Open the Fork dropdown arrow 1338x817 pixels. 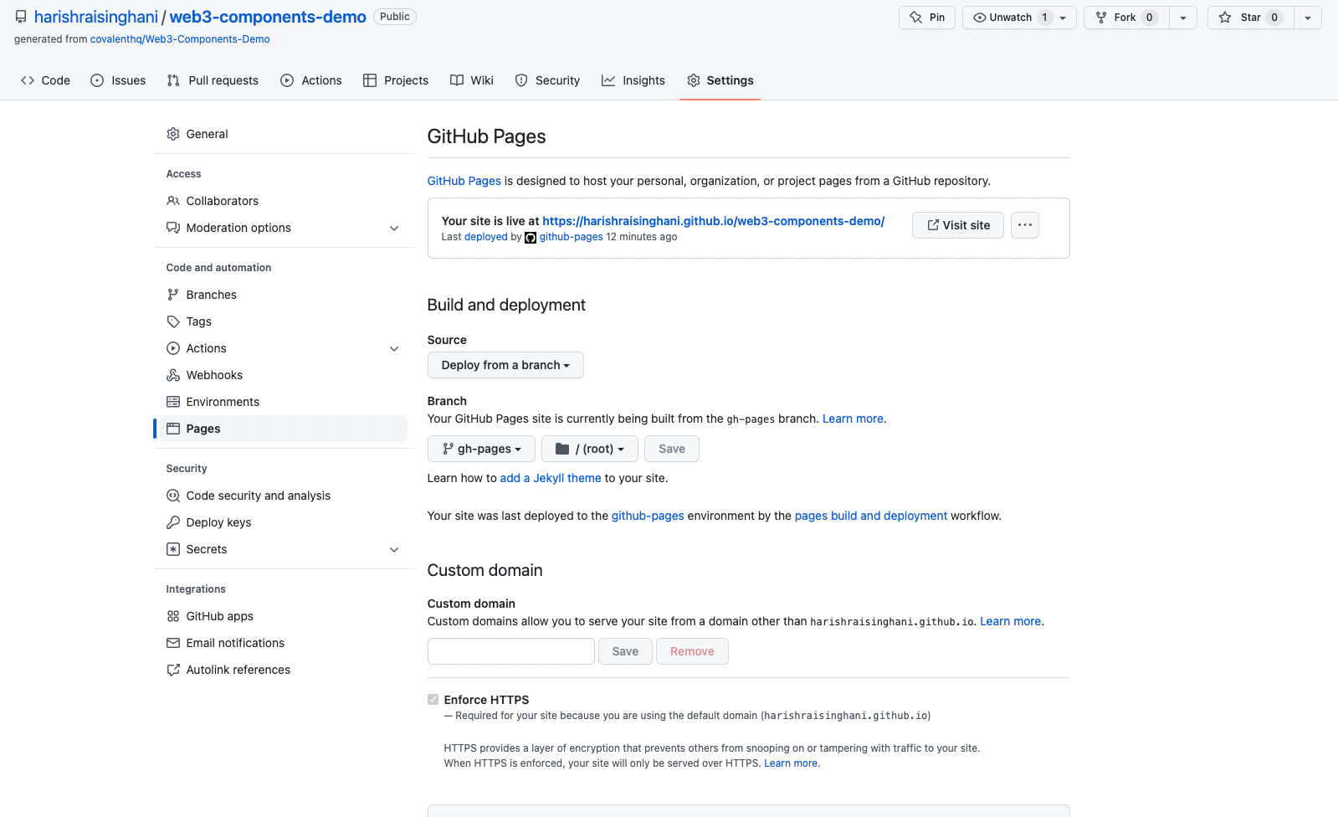1183,18
